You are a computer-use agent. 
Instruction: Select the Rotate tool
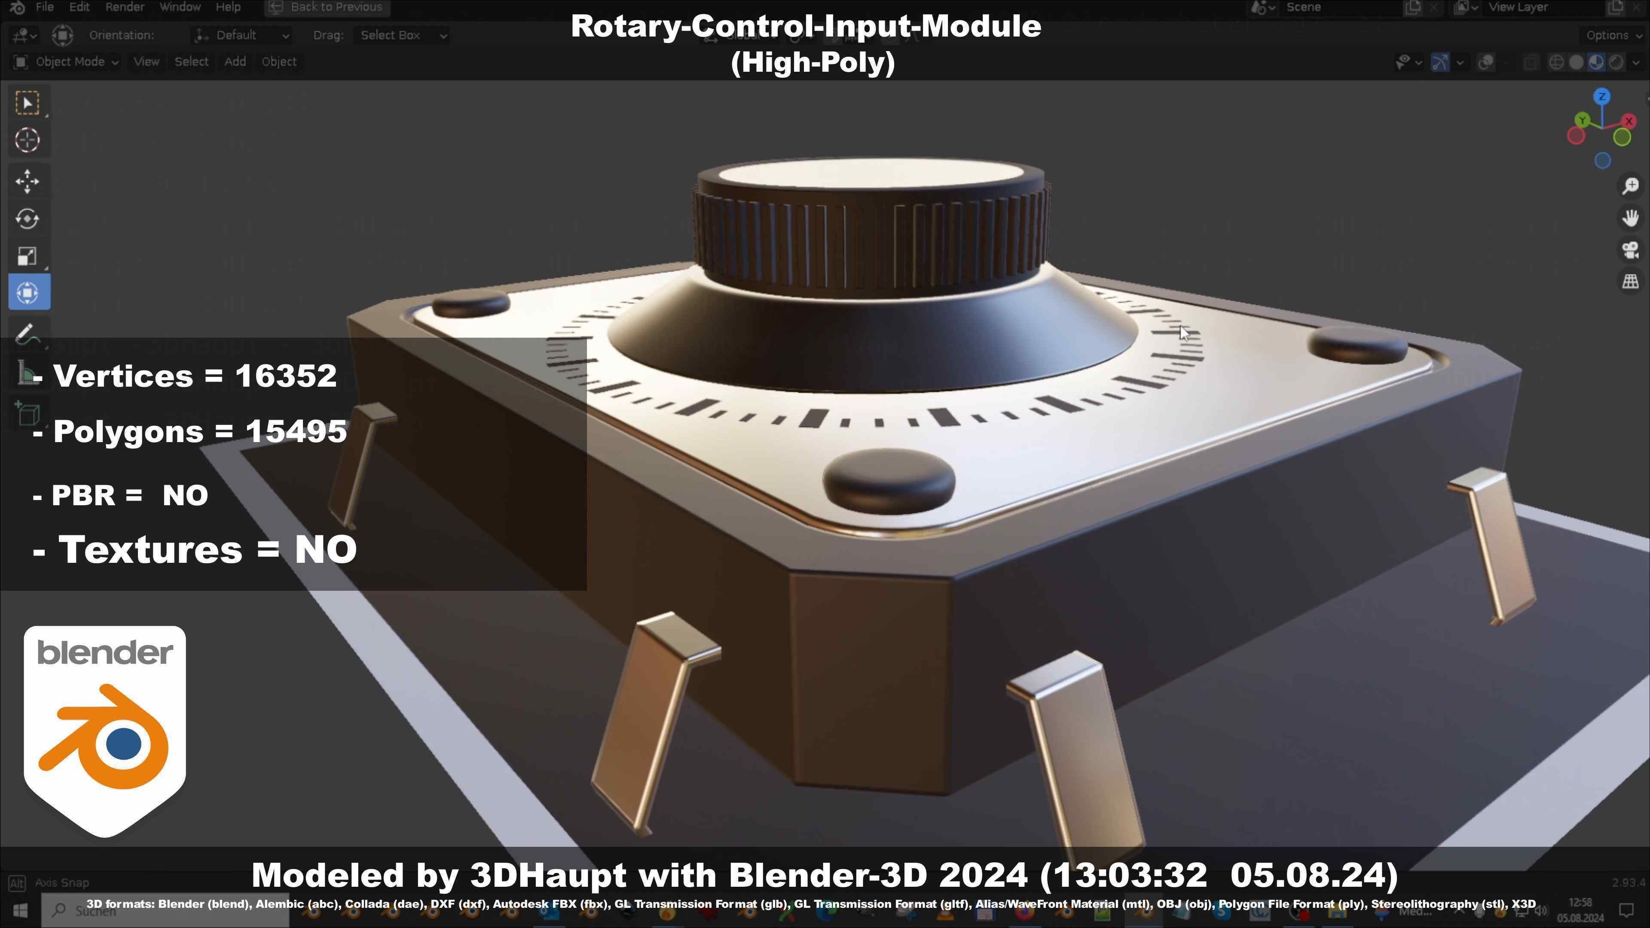point(27,218)
